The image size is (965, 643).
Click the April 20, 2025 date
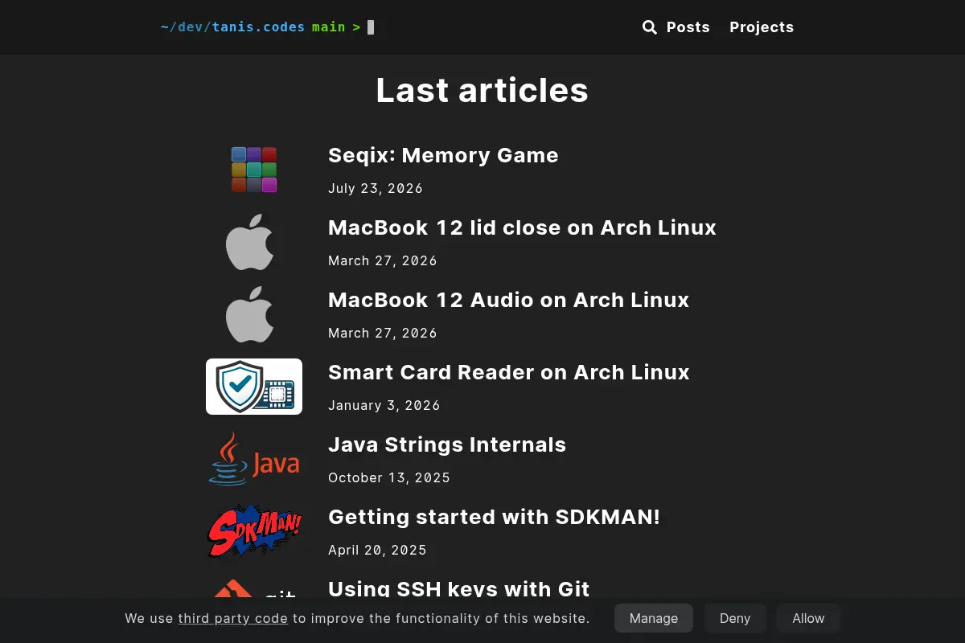pyautogui.click(x=377, y=551)
